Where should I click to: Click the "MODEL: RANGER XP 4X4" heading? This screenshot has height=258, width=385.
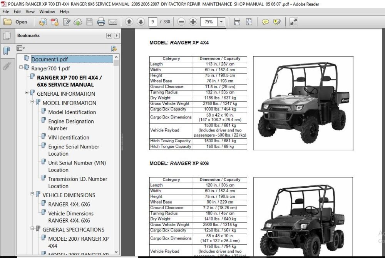click(x=179, y=43)
